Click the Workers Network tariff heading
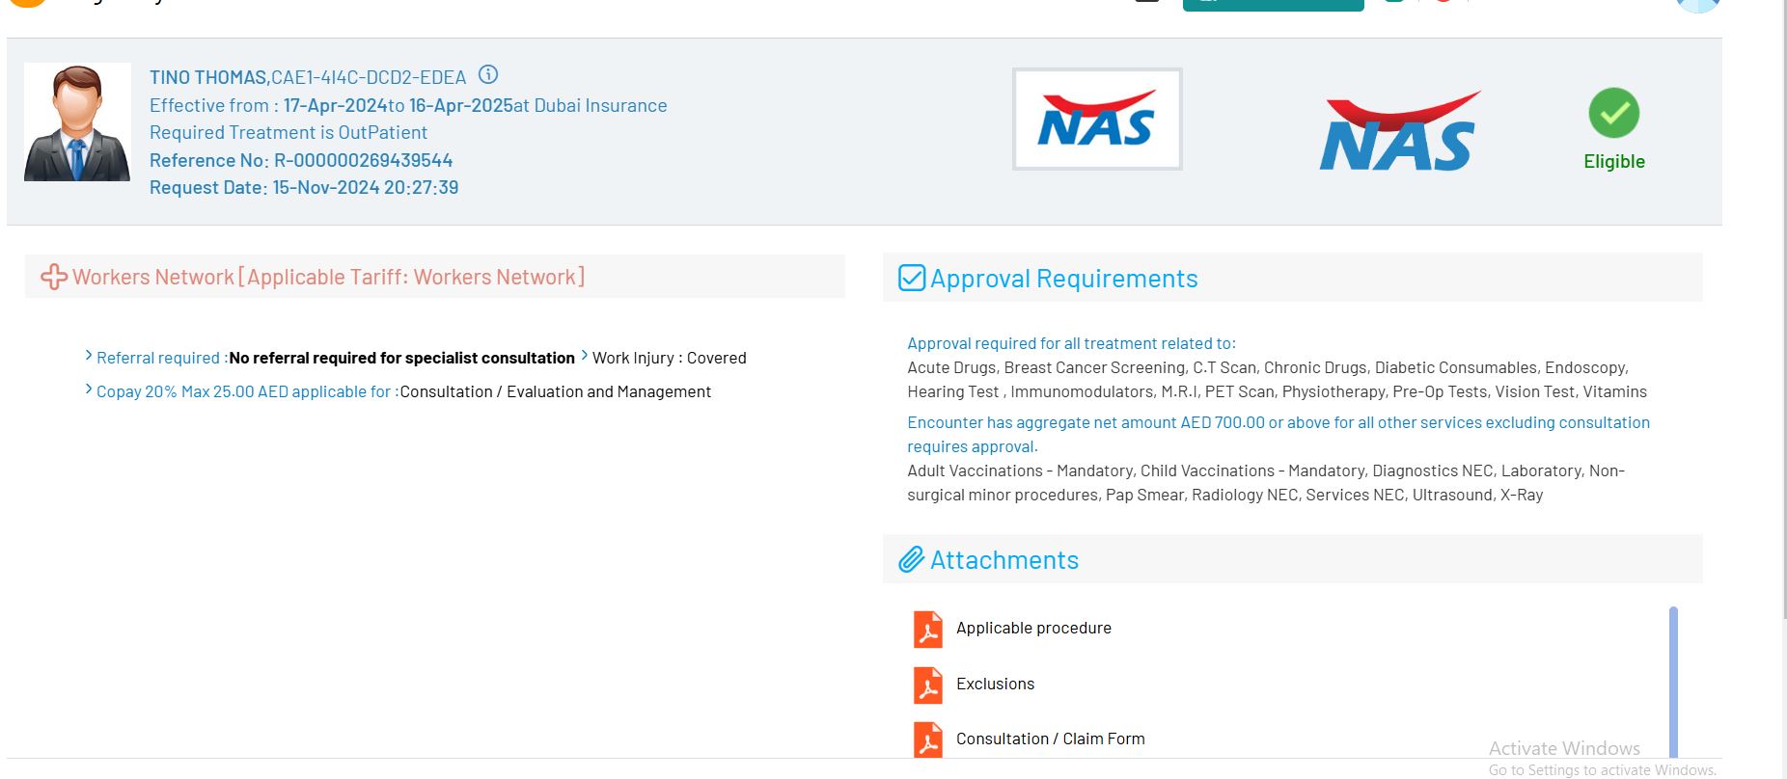 (x=328, y=277)
